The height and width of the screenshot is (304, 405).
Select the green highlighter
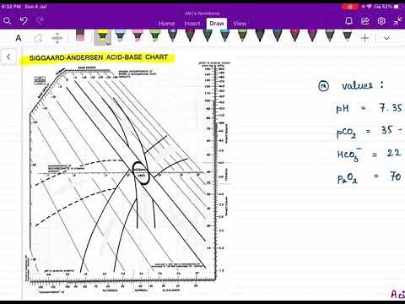[x=155, y=35]
